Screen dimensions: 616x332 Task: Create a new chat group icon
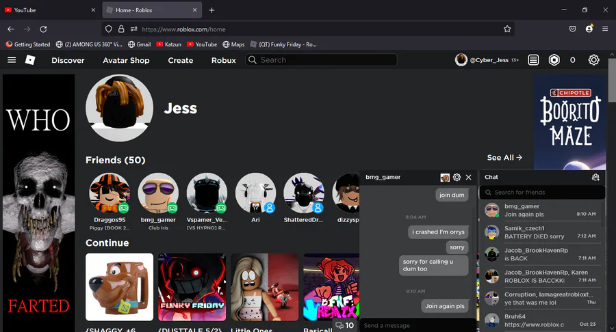[x=595, y=177]
